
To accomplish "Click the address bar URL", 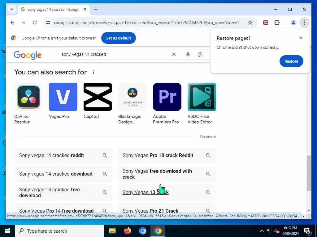I will pos(148,23).
